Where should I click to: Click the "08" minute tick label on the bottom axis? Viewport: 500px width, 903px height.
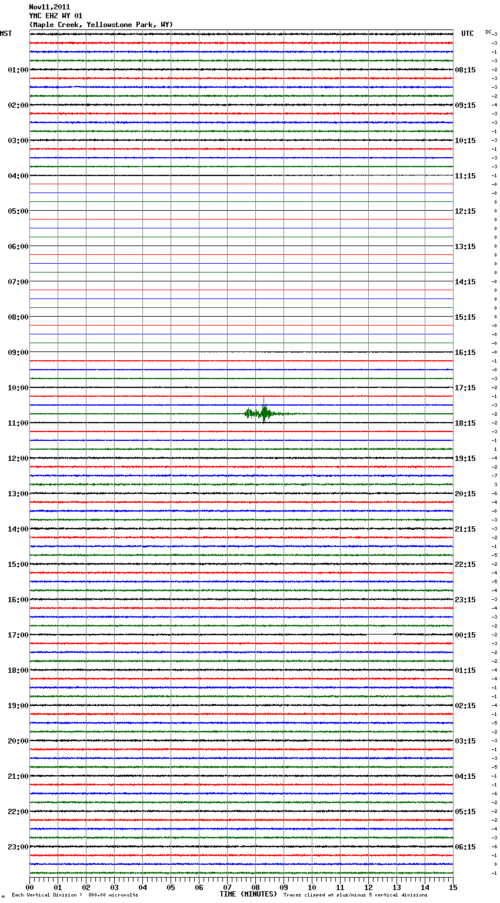click(x=255, y=887)
